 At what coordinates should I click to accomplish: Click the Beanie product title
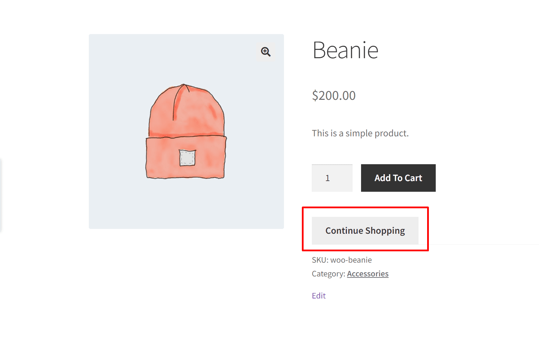tap(345, 50)
